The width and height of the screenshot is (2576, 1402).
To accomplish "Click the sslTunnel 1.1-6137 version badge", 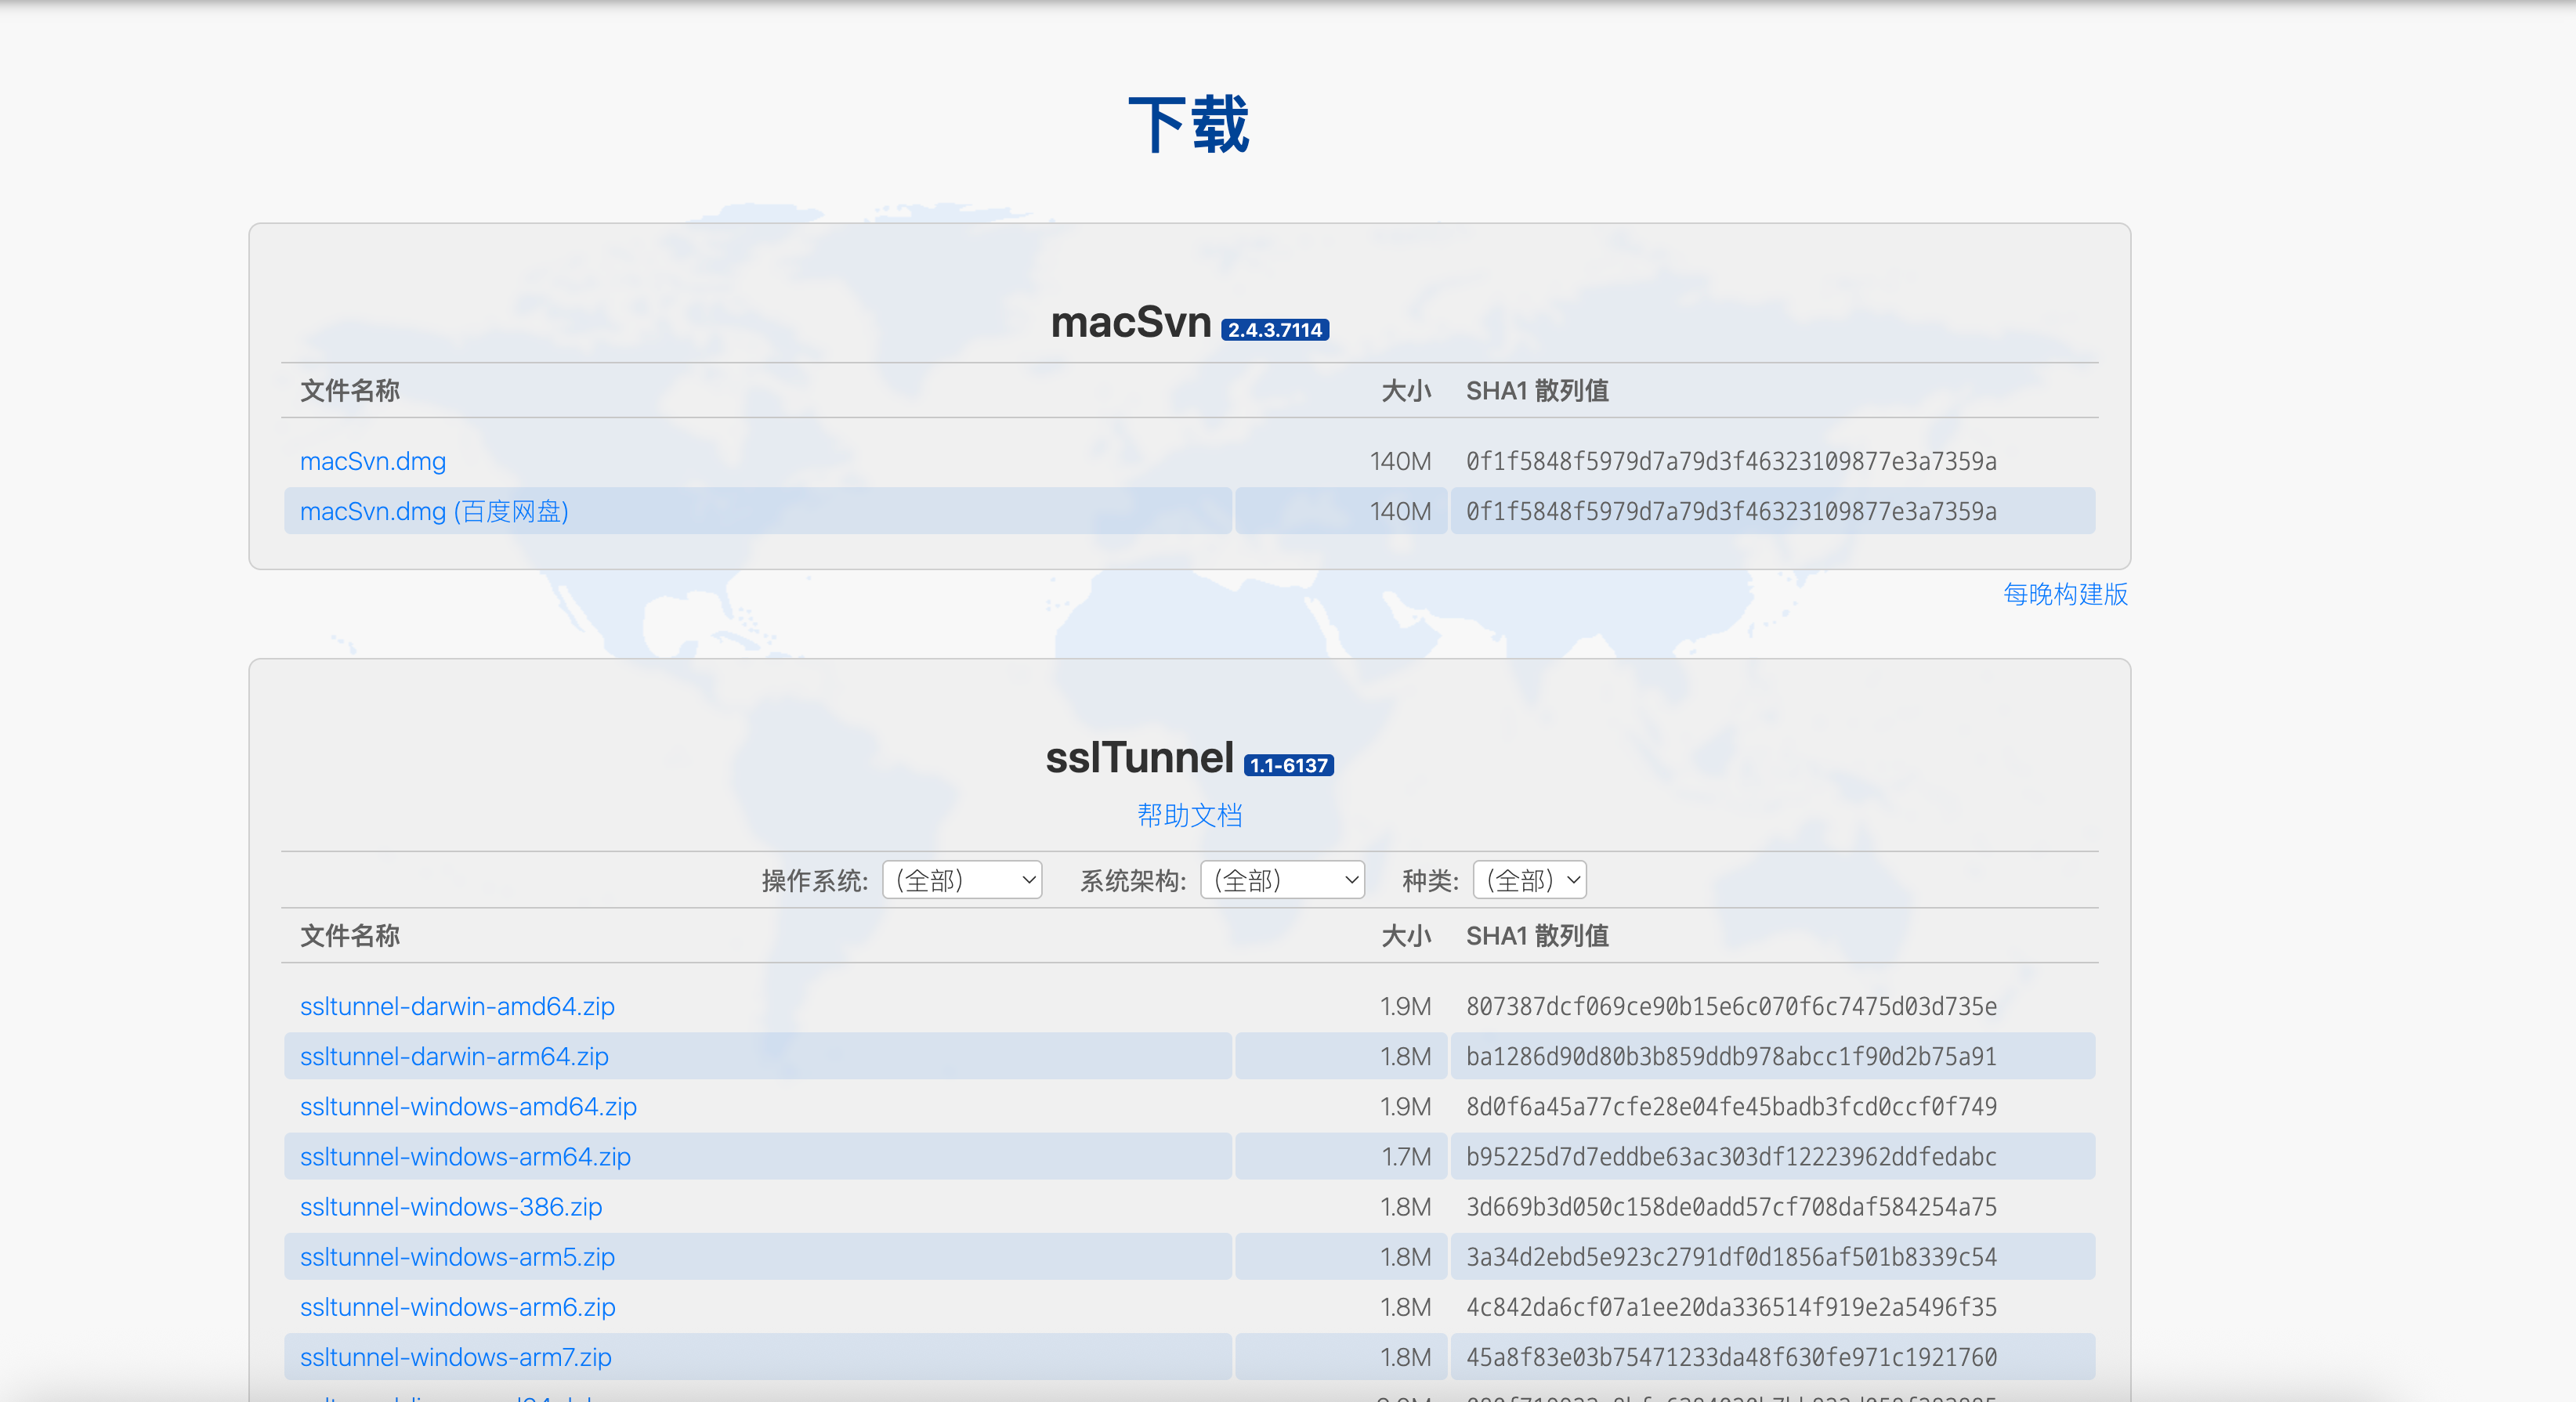I will [1288, 765].
